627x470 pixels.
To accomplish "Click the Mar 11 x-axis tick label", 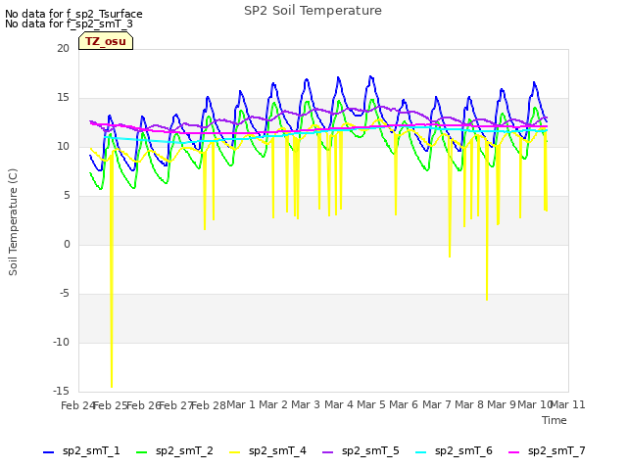I will tap(568, 404).
